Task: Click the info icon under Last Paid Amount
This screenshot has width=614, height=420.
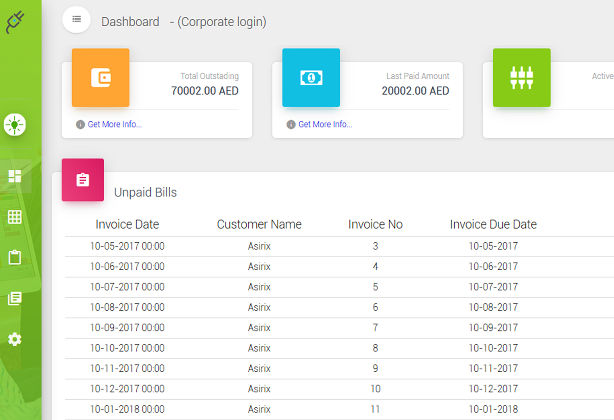Action: [x=291, y=124]
